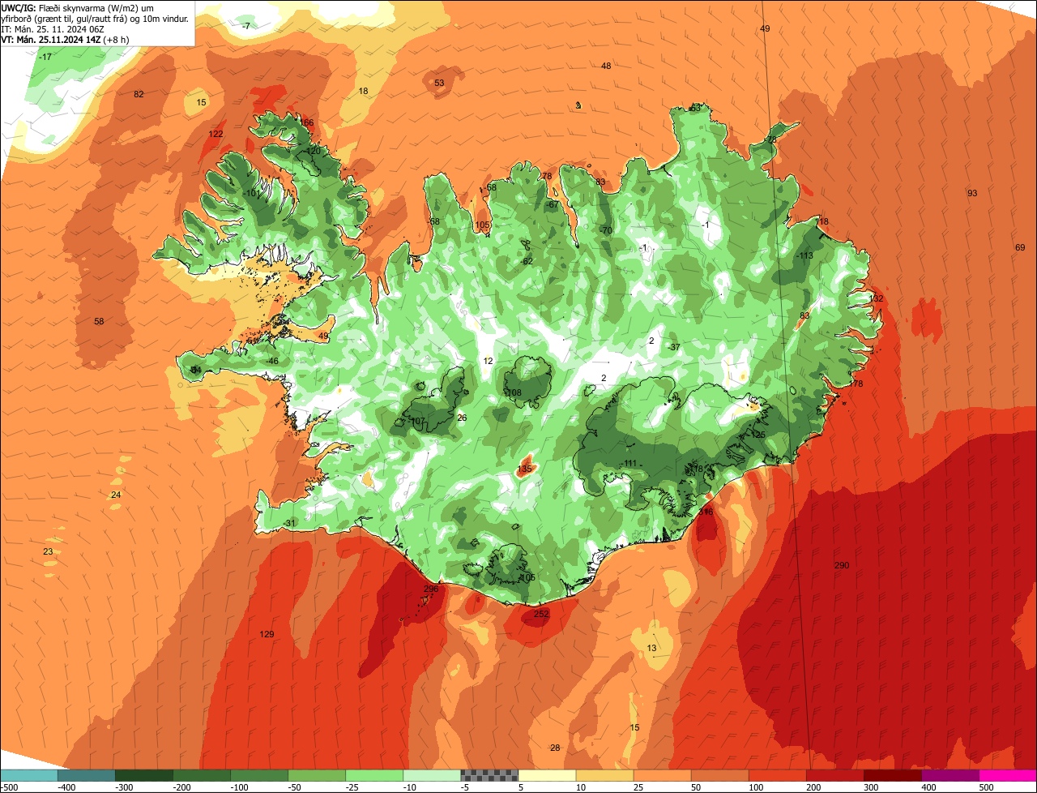Screen dimensions: 1037x793
Task: Pick the legend swatch between -50 and -25
Action: tap(317, 774)
